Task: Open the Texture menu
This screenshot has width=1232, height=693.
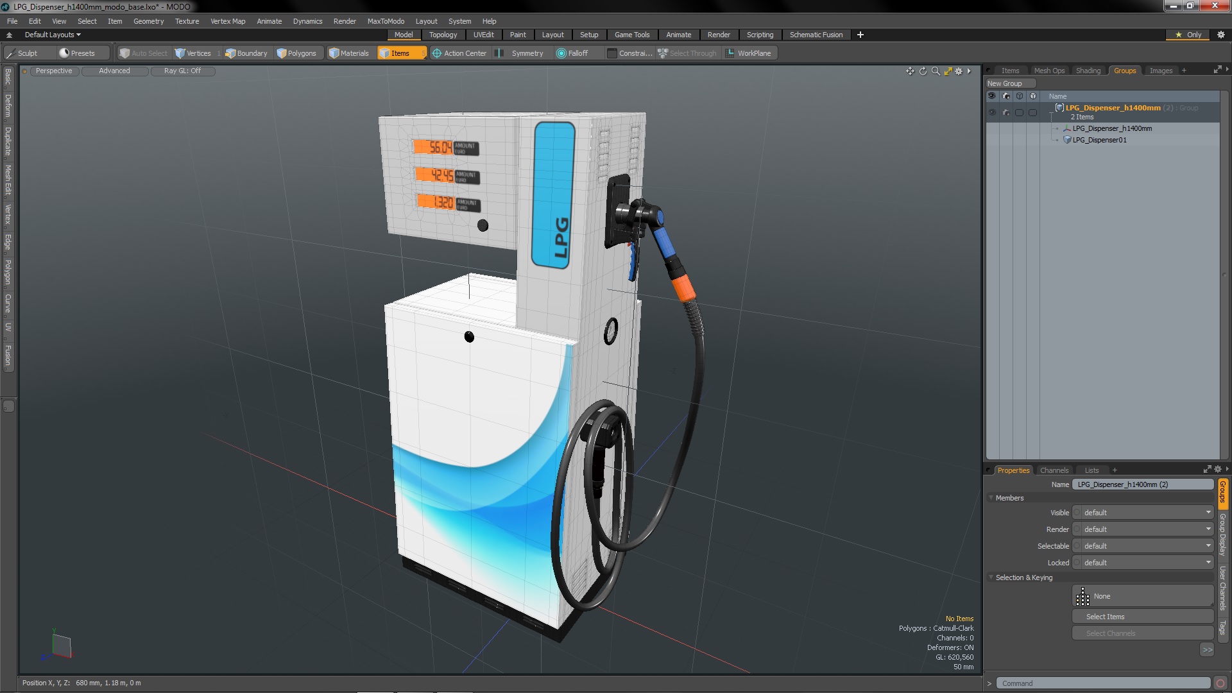Action: point(187,21)
